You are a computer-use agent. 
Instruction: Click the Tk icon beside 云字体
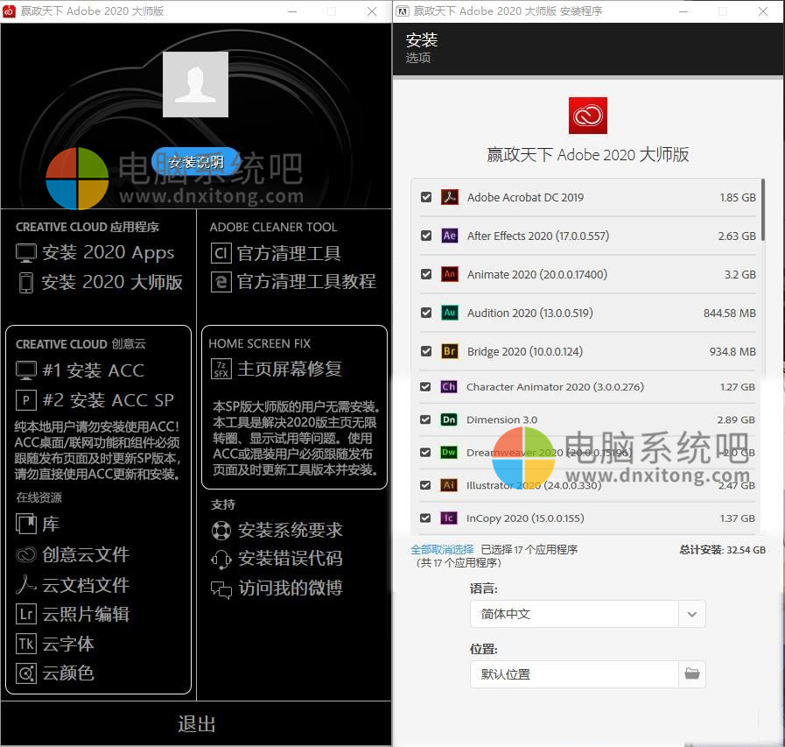coord(26,644)
